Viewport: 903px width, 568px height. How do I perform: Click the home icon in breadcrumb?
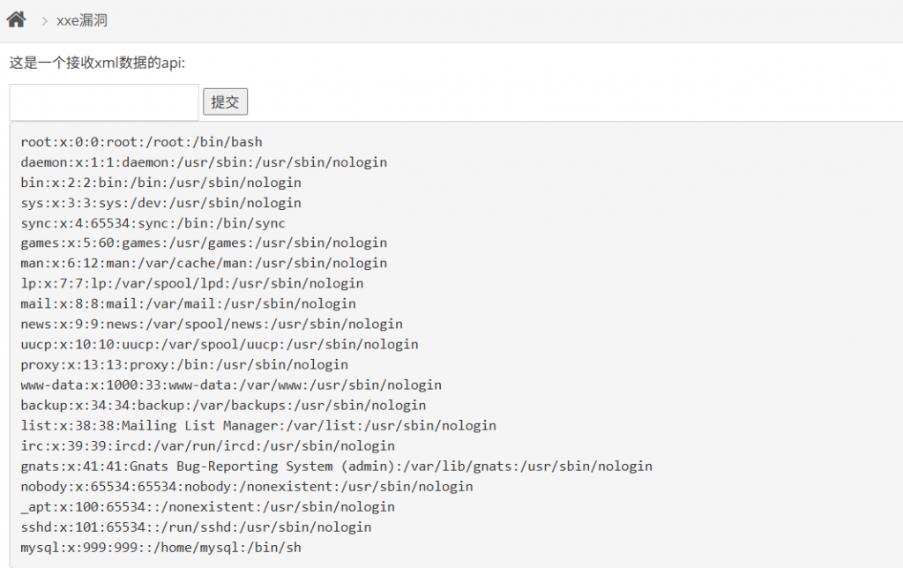click(15, 18)
